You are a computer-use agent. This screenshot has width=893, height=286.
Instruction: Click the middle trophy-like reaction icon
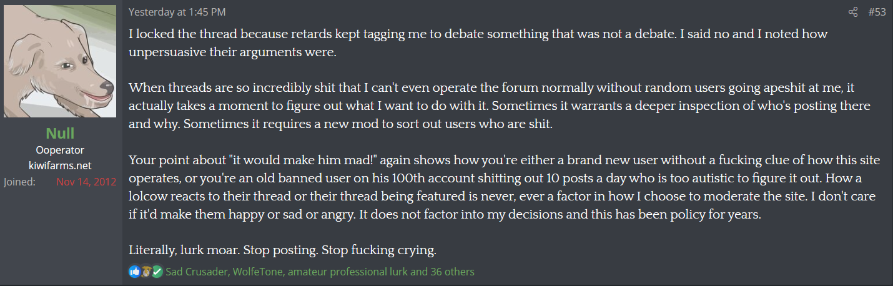tap(146, 272)
